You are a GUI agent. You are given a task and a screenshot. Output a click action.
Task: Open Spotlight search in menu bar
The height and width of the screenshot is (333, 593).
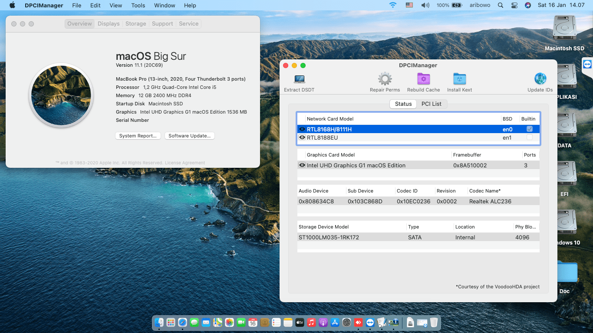(x=501, y=5)
